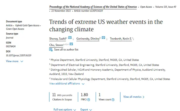
Task: Click the View all metrics link
Action: pyautogui.click(x=132, y=97)
